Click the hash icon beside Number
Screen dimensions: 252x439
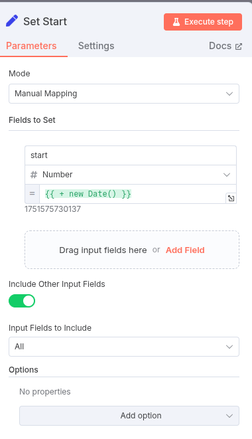34,175
